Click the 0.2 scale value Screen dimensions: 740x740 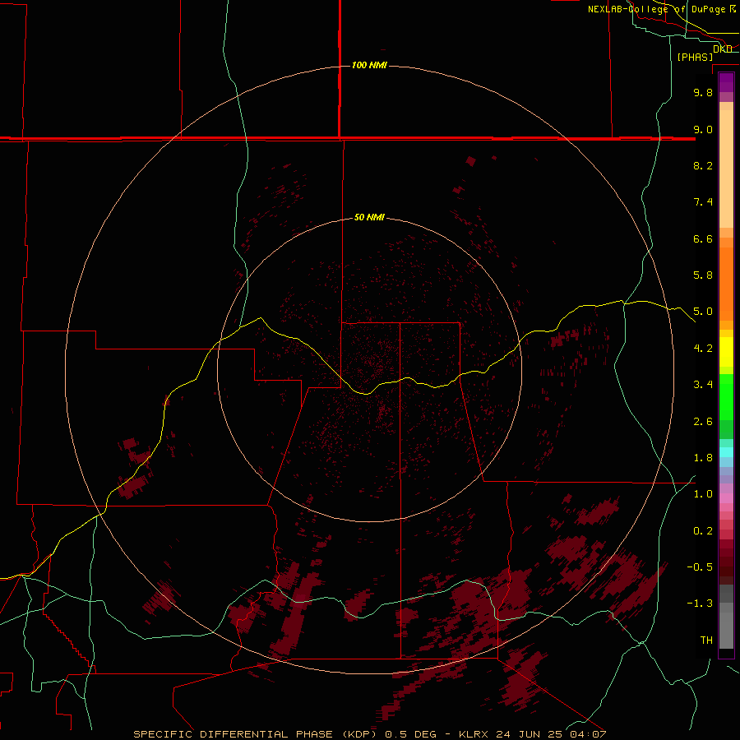click(x=703, y=531)
